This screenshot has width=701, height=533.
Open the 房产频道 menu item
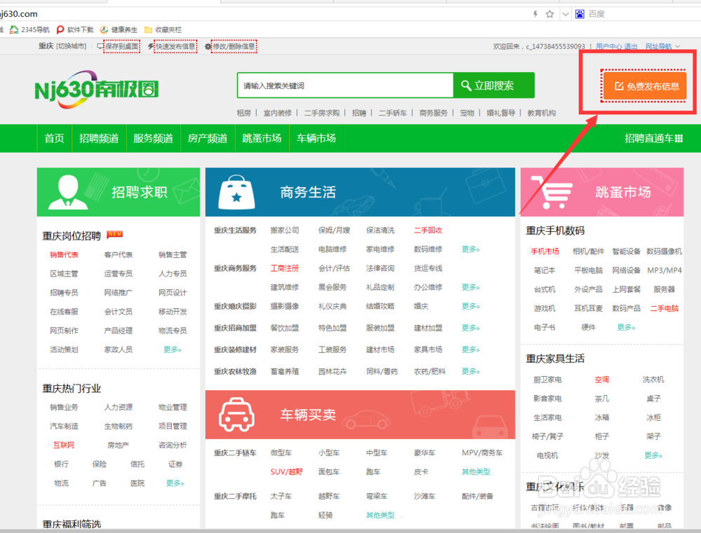[x=207, y=138]
